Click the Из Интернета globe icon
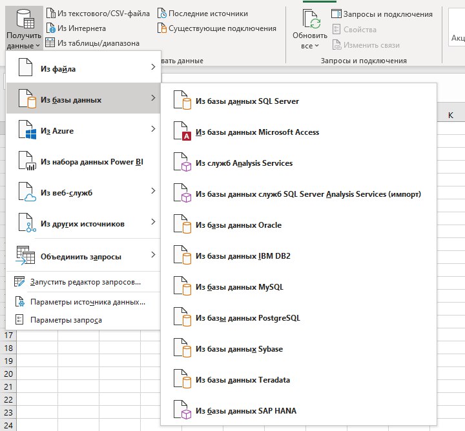 pos(51,28)
